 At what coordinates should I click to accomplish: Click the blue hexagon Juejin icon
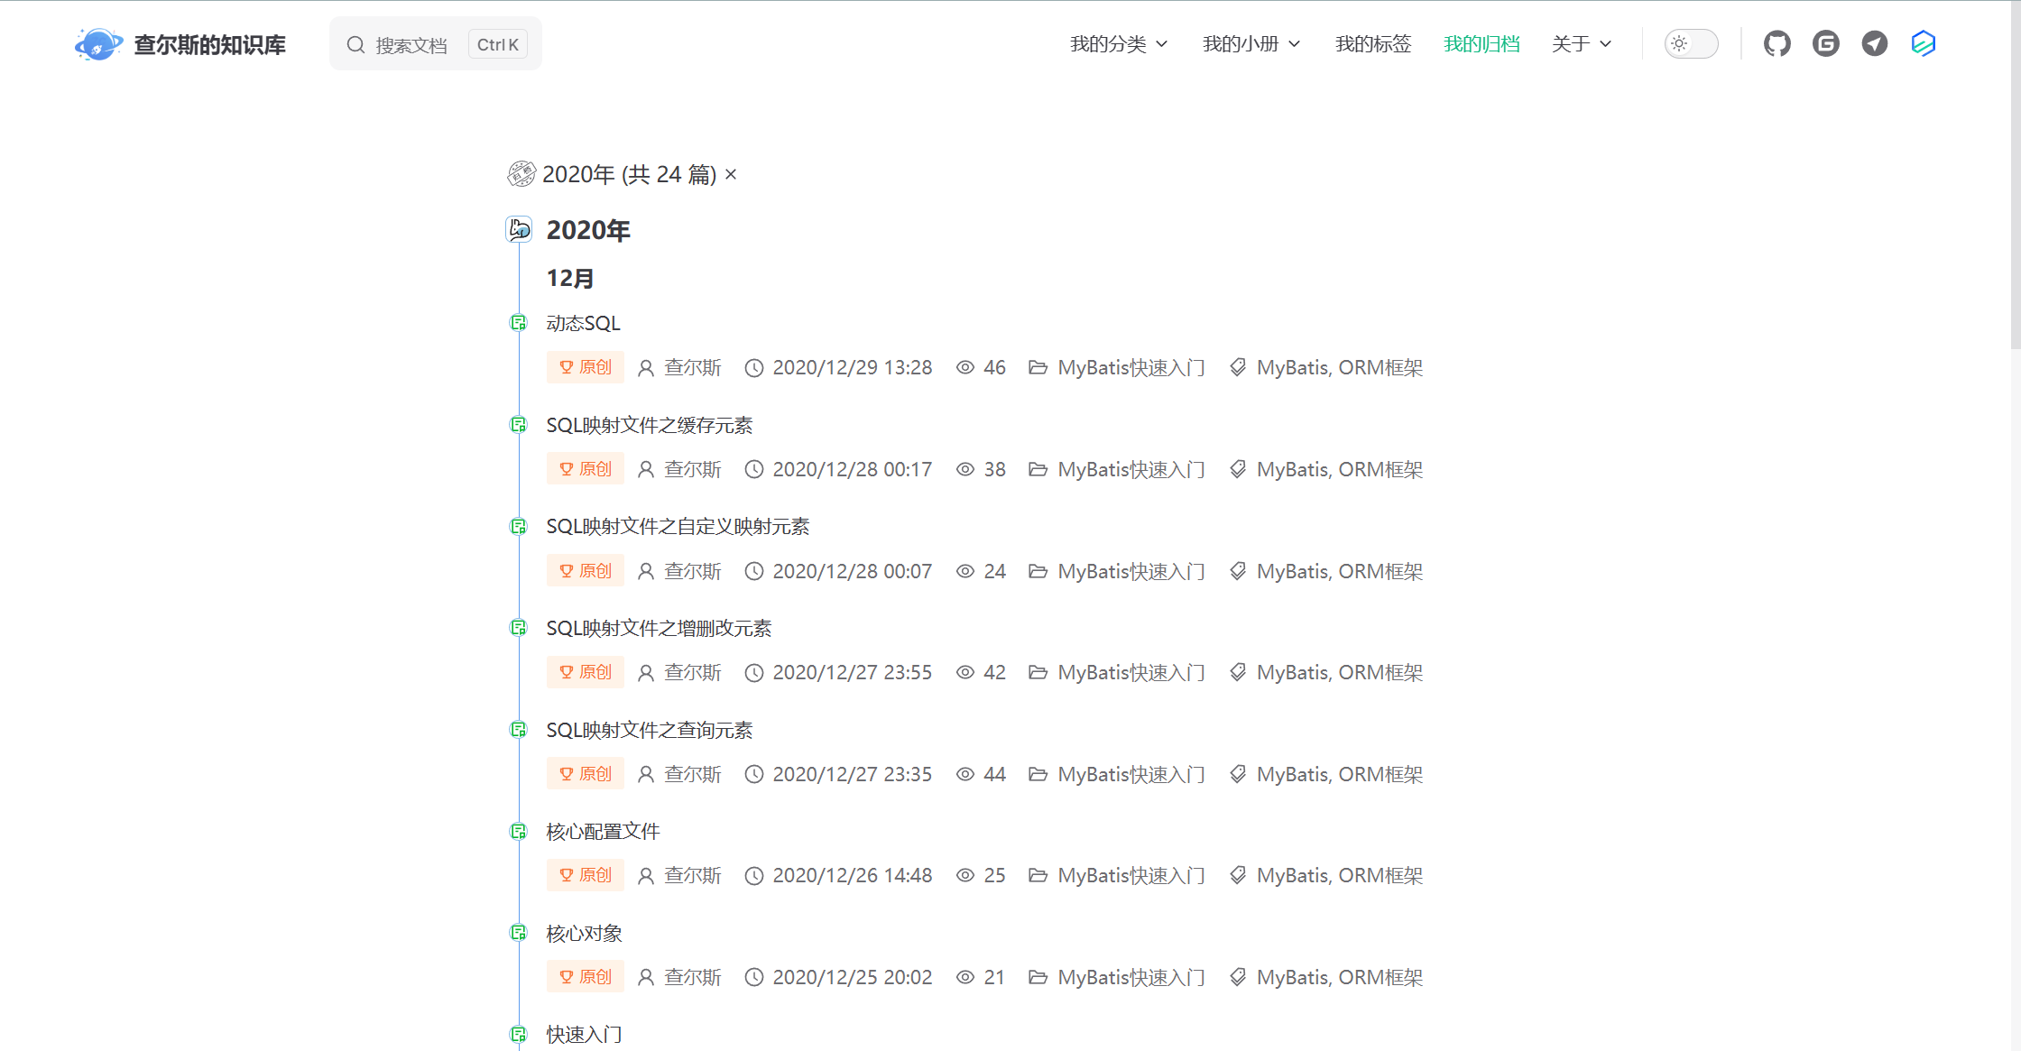[x=1923, y=43]
